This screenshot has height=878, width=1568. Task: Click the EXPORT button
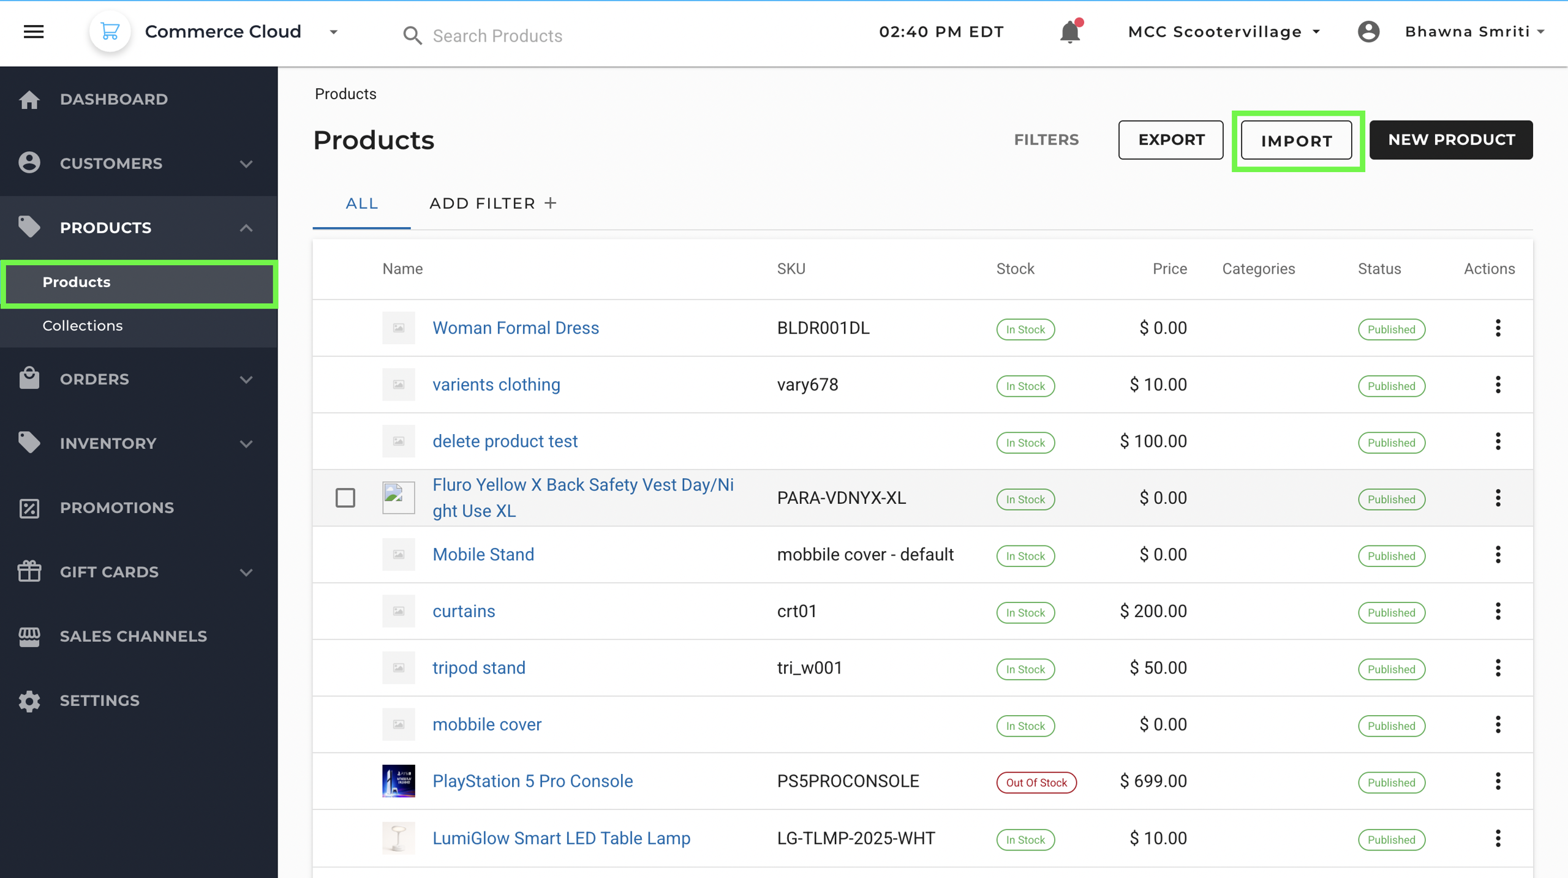coord(1170,140)
